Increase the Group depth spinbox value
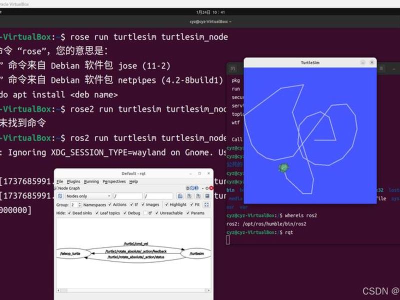Viewport: 400px width, 300px height. (x=79, y=203)
